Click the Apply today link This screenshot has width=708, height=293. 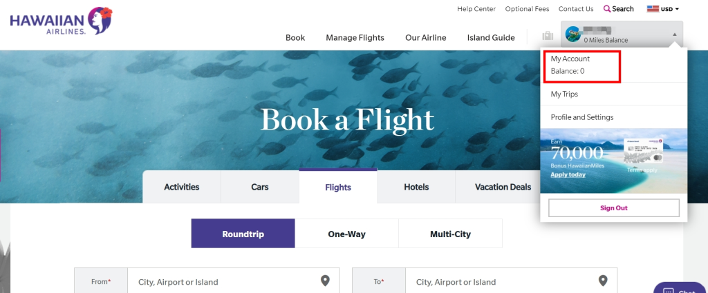pyautogui.click(x=568, y=174)
